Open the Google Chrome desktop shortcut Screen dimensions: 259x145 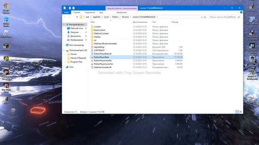pyautogui.click(x=6, y=8)
